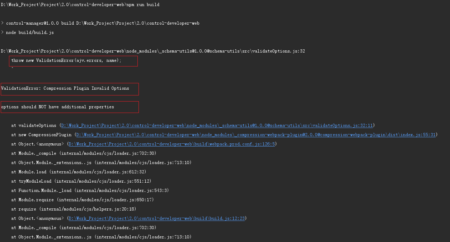The width and height of the screenshot is (450, 242).
Task: Follow the webpack.prod.conf.js:126:5 file link
Action: (x=172, y=144)
